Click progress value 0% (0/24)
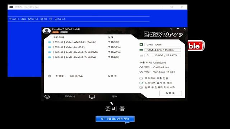Image resolution: width=230 pixels, height=129 pixels. (x=76, y=76)
